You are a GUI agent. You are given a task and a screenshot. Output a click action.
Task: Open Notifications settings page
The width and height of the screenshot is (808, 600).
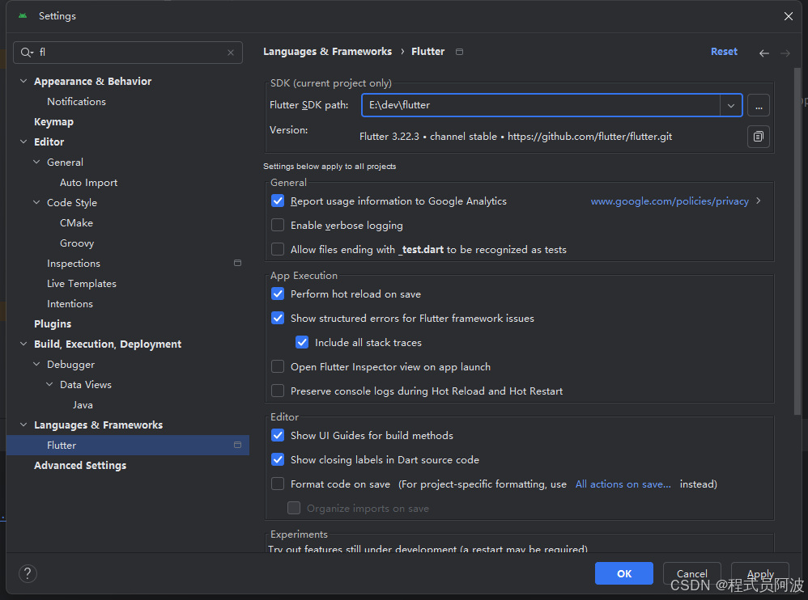point(76,101)
